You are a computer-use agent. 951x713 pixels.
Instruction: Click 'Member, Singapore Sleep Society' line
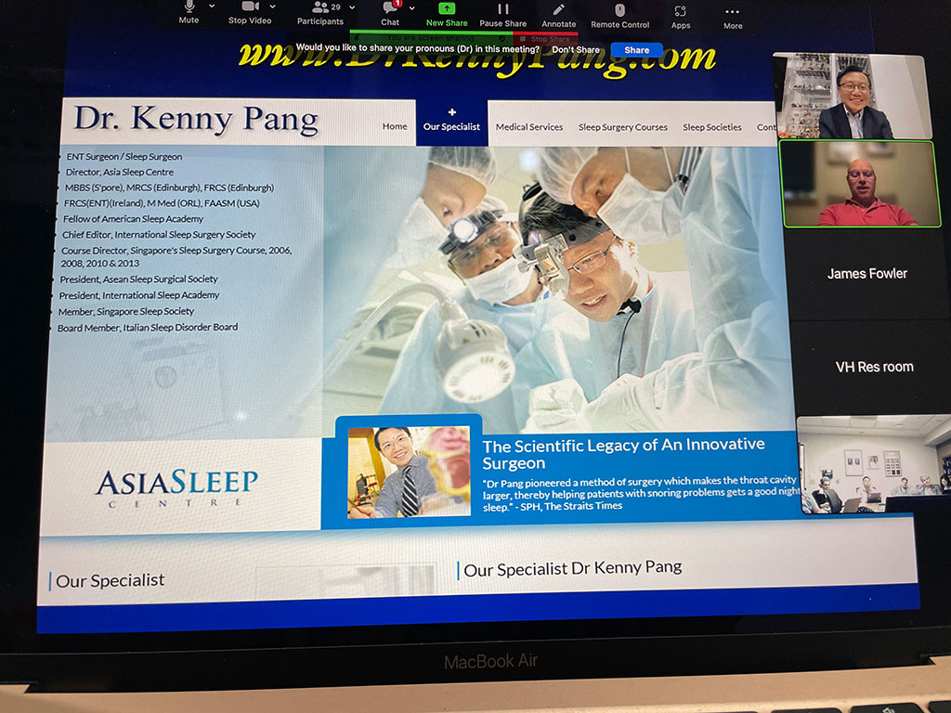point(126,312)
